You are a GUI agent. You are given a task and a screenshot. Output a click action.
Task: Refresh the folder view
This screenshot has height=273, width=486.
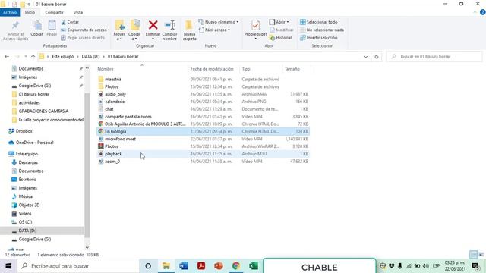(377, 57)
